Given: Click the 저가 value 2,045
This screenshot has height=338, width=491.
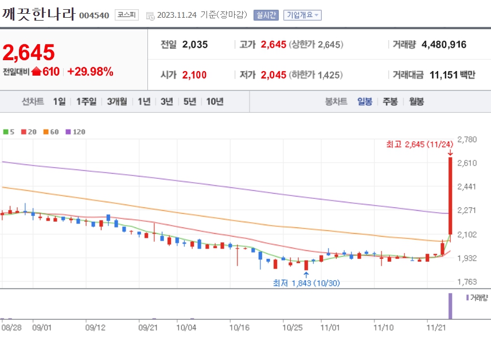Looking at the screenshot, I should pyautogui.click(x=274, y=74).
